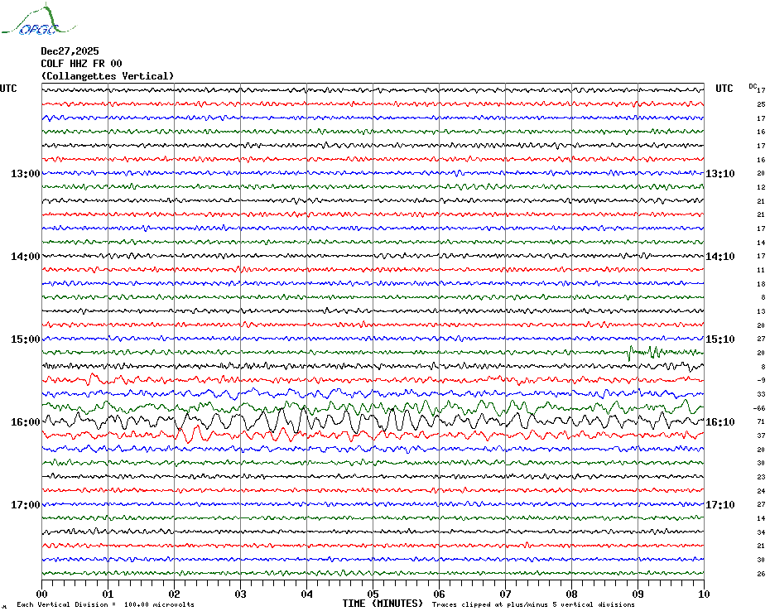The image size is (770, 616).
Task: Click the 08 minute axis tick label
Action: pyautogui.click(x=571, y=594)
